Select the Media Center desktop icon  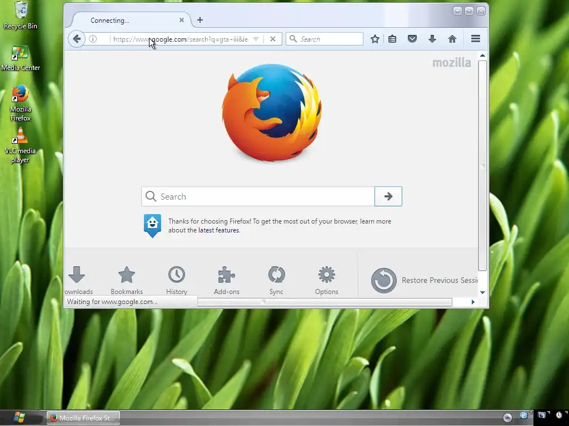tap(21, 58)
